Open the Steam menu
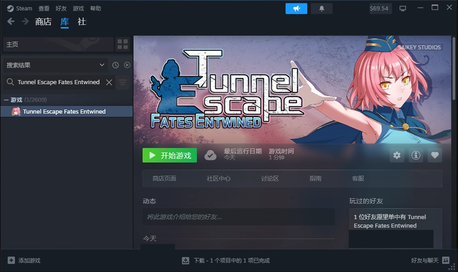The height and width of the screenshot is (272, 458). point(24,9)
